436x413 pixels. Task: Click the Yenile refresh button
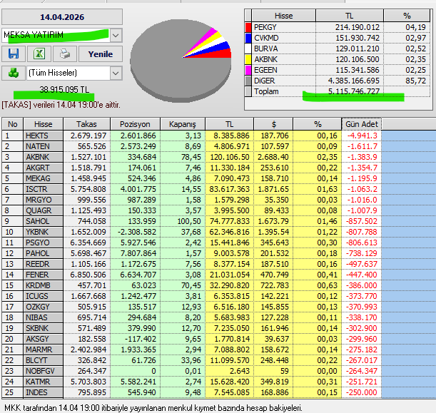coord(101,54)
